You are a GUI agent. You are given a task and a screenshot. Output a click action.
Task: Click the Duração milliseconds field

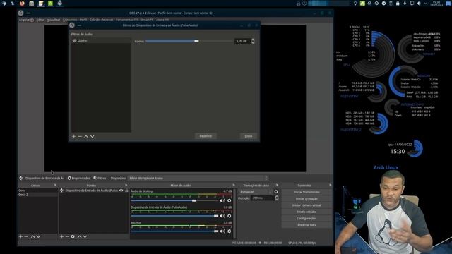point(263,198)
